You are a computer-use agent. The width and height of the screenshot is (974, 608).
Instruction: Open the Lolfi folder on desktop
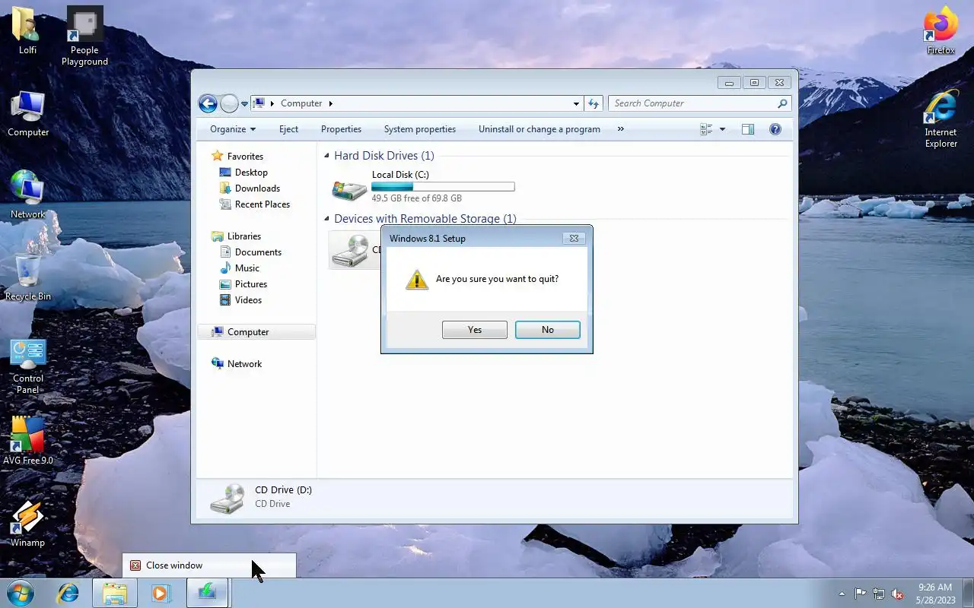pos(27,30)
